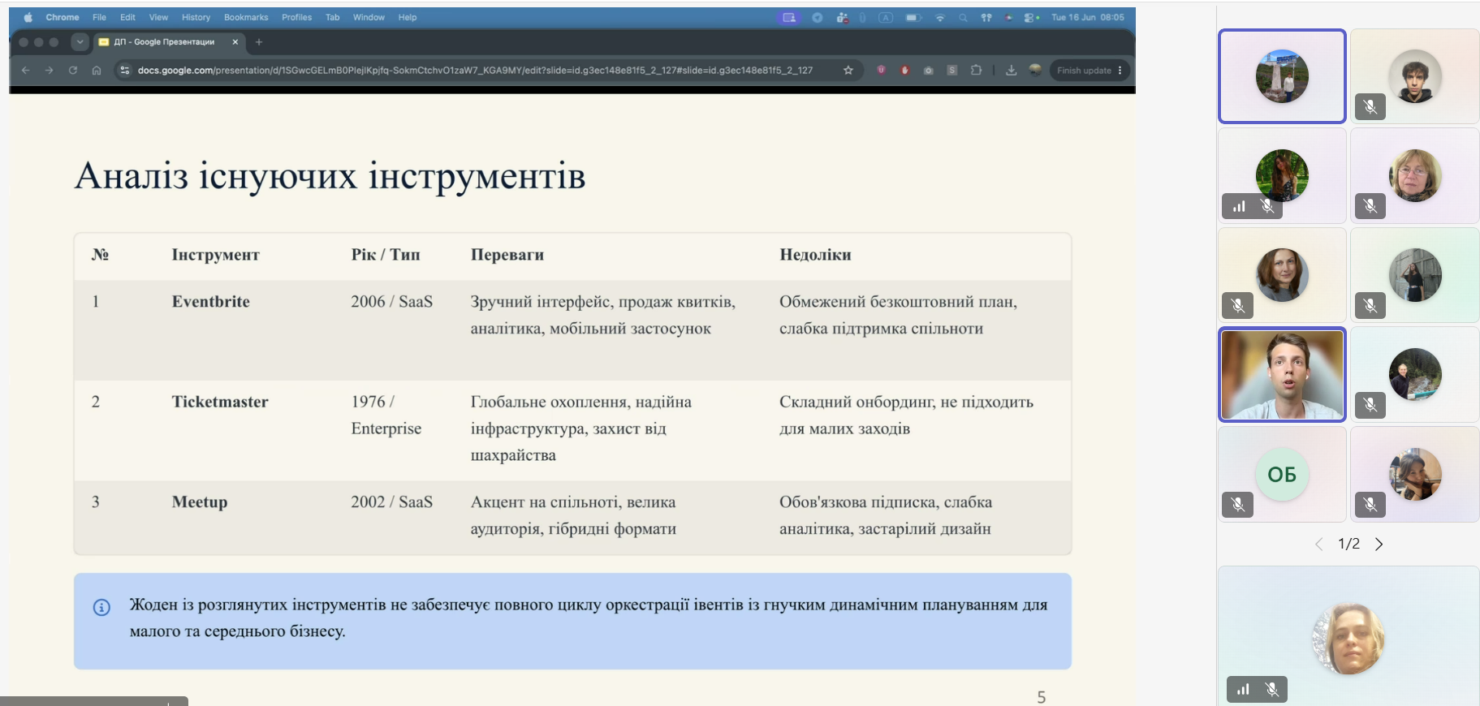Click the camera screenshot extension icon
Screen dimensions: 1480x706
tap(928, 71)
